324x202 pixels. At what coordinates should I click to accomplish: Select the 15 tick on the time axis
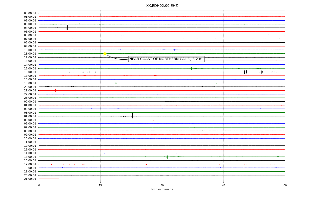point(100,186)
